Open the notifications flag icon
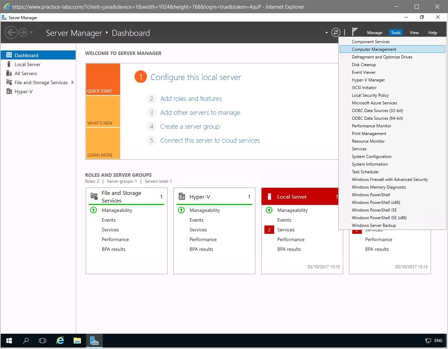This screenshot has width=448, height=349. (355, 32)
